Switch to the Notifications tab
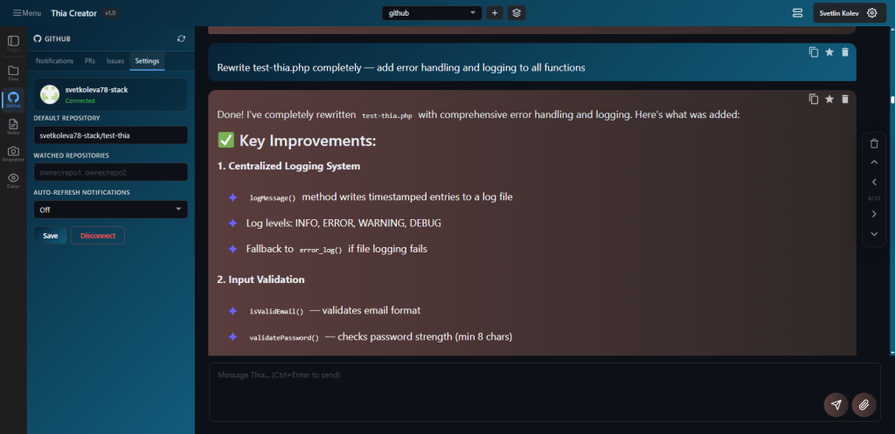 [x=54, y=60]
